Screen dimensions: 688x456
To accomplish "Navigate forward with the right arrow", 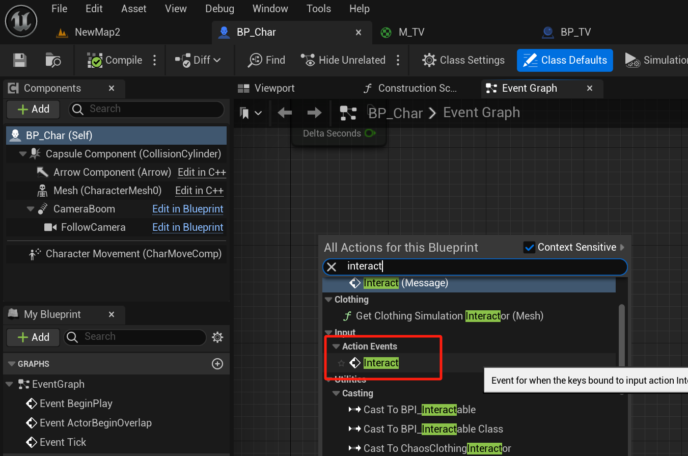I will (315, 113).
